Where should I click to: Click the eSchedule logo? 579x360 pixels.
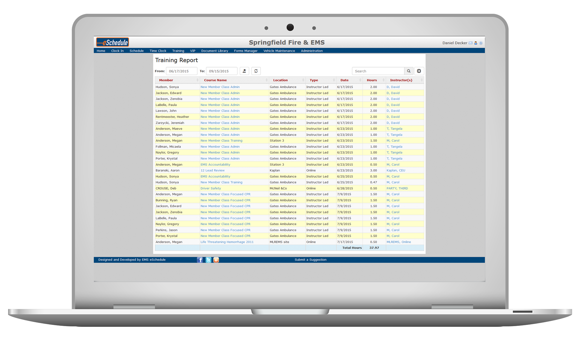112,42
